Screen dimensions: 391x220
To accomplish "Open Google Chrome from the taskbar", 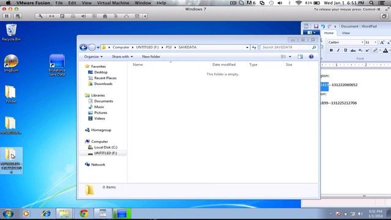I will pyautogui.click(x=84, y=213).
